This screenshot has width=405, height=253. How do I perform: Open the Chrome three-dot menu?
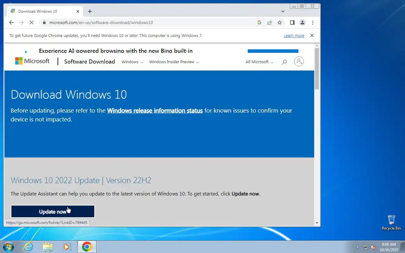[x=313, y=22]
